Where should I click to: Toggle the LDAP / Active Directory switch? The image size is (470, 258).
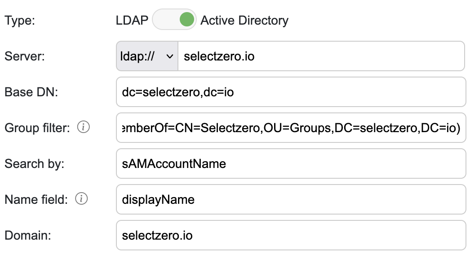(174, 20)
